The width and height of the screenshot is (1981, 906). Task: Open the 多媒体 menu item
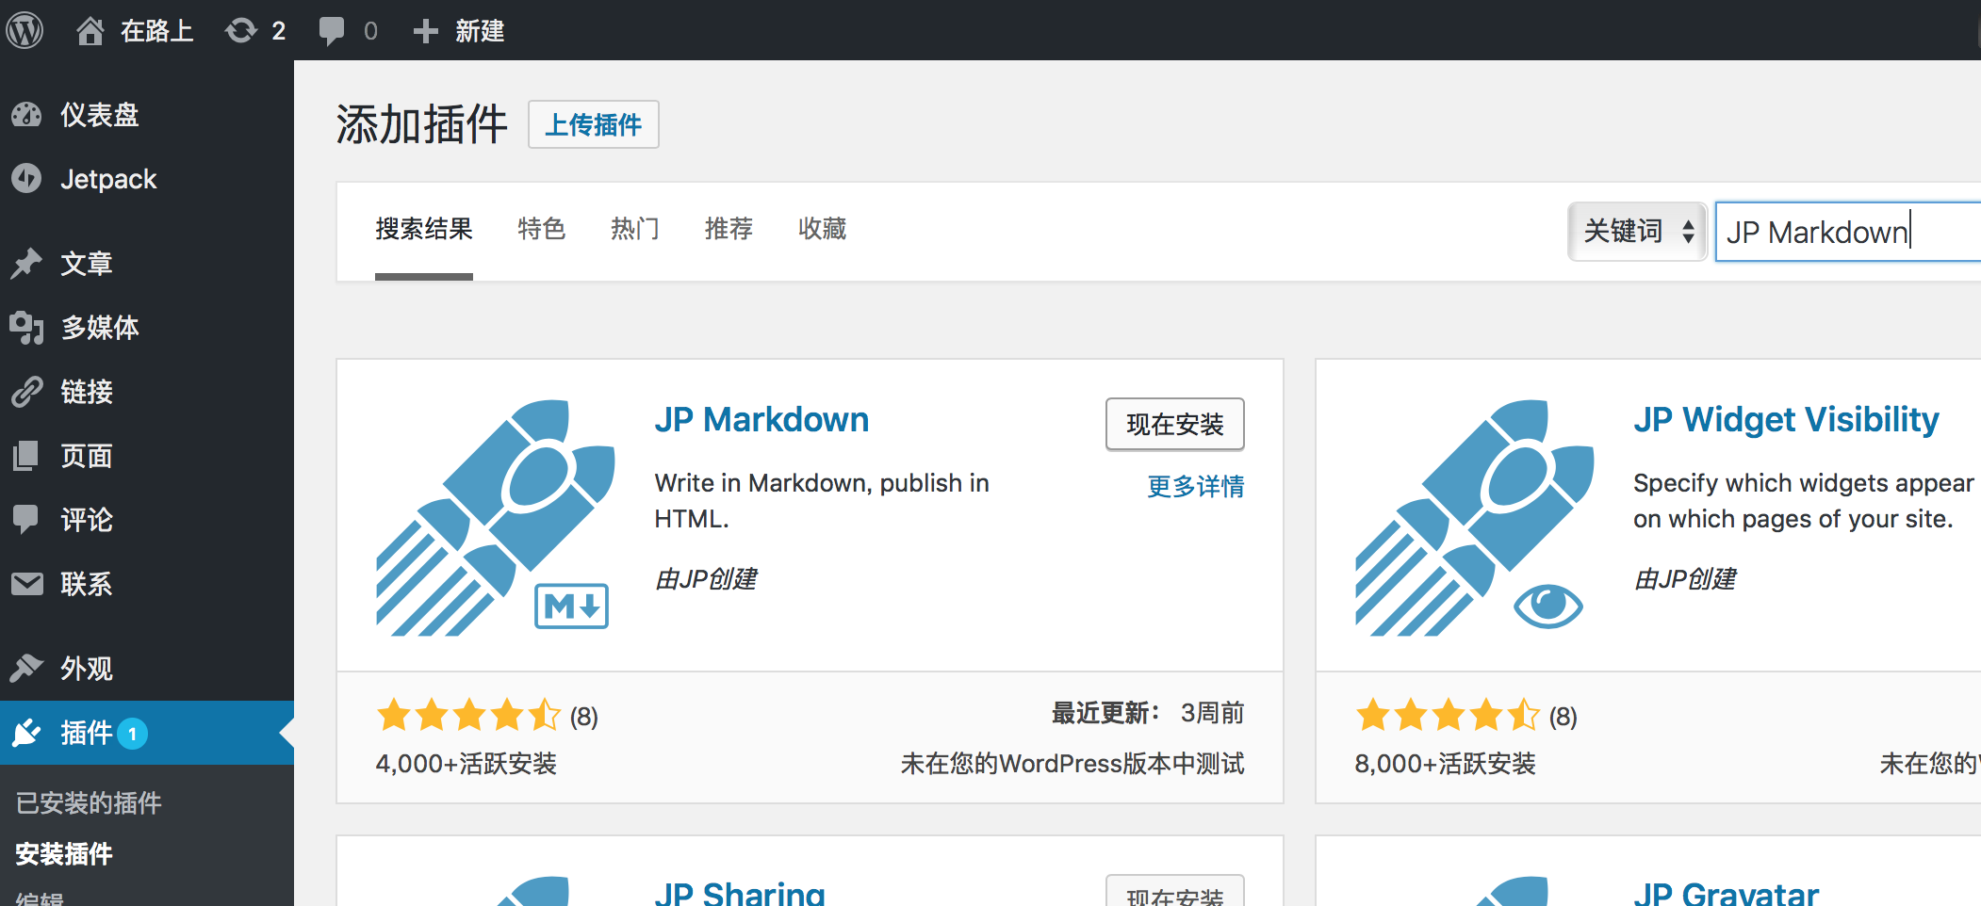(x=147, y=328)
